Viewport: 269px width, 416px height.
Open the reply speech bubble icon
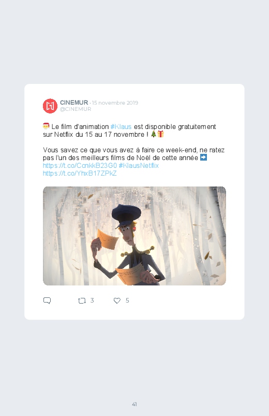tap(47, 300)
